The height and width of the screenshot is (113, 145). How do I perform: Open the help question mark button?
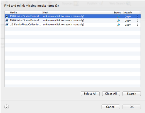click(6, 107)
